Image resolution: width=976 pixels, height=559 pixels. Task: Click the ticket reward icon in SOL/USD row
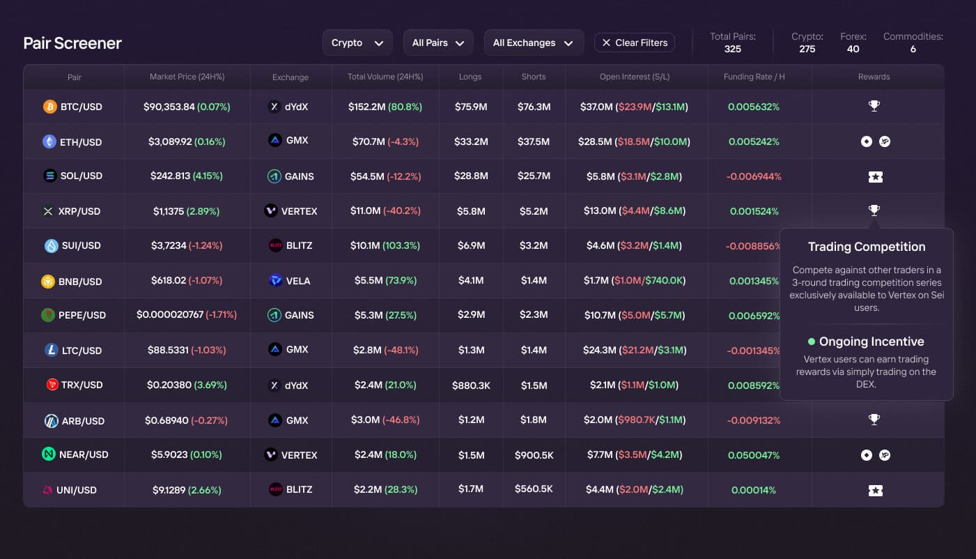876,177
